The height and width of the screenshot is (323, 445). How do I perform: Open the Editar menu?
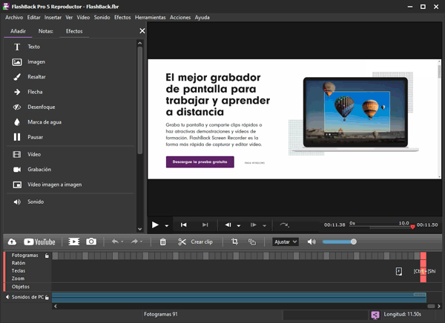point(34,17)
